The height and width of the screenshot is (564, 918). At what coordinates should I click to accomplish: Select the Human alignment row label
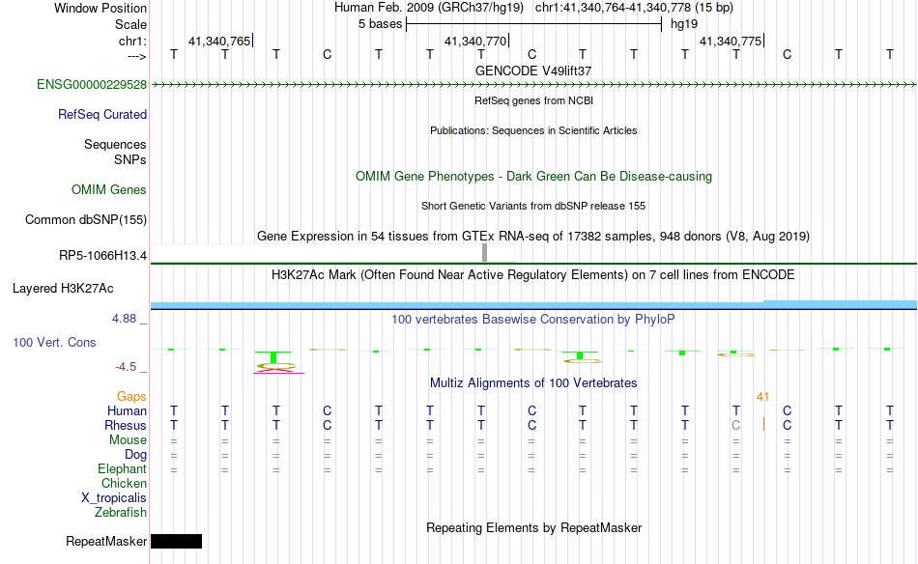click(x=127, y=410)
